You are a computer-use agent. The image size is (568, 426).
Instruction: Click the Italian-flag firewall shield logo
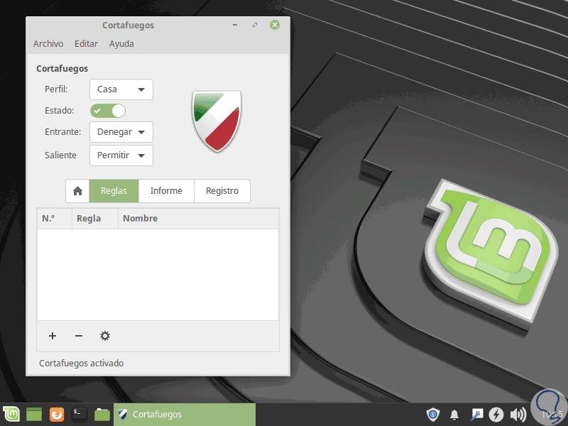pyautogui.click(x=217, y=121)
